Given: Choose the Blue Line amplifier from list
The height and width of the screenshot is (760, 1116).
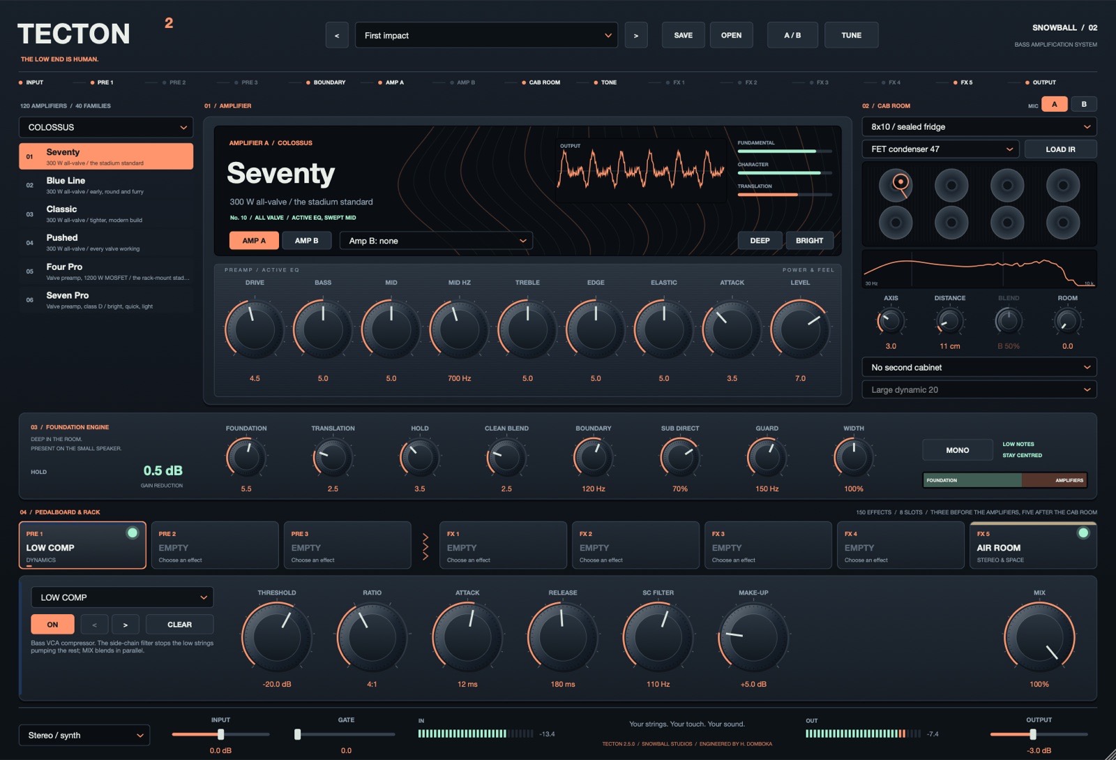Looking at the screenshot, I should (106, 185).
